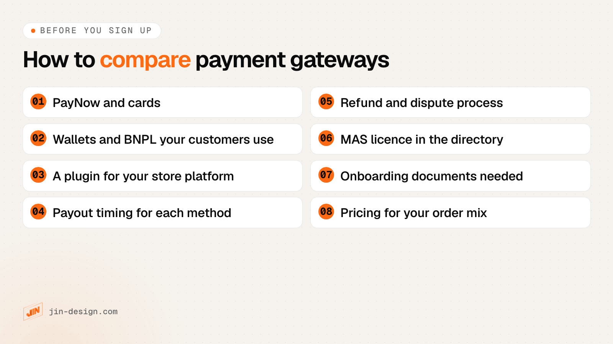The width and height of the screenshot is (613, 344).
Task: Click the orange dot in the tag pill
Action: point(33,31)
